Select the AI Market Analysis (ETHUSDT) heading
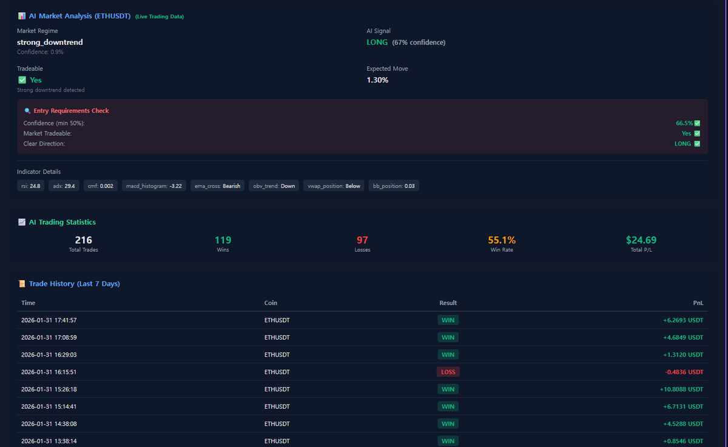 [79, 16]
